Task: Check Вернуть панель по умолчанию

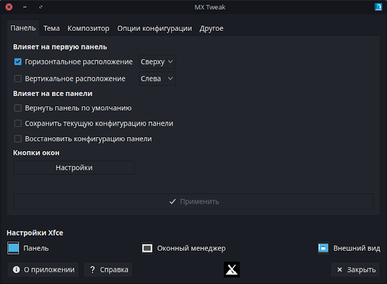Action: click(x=18, y=108)
